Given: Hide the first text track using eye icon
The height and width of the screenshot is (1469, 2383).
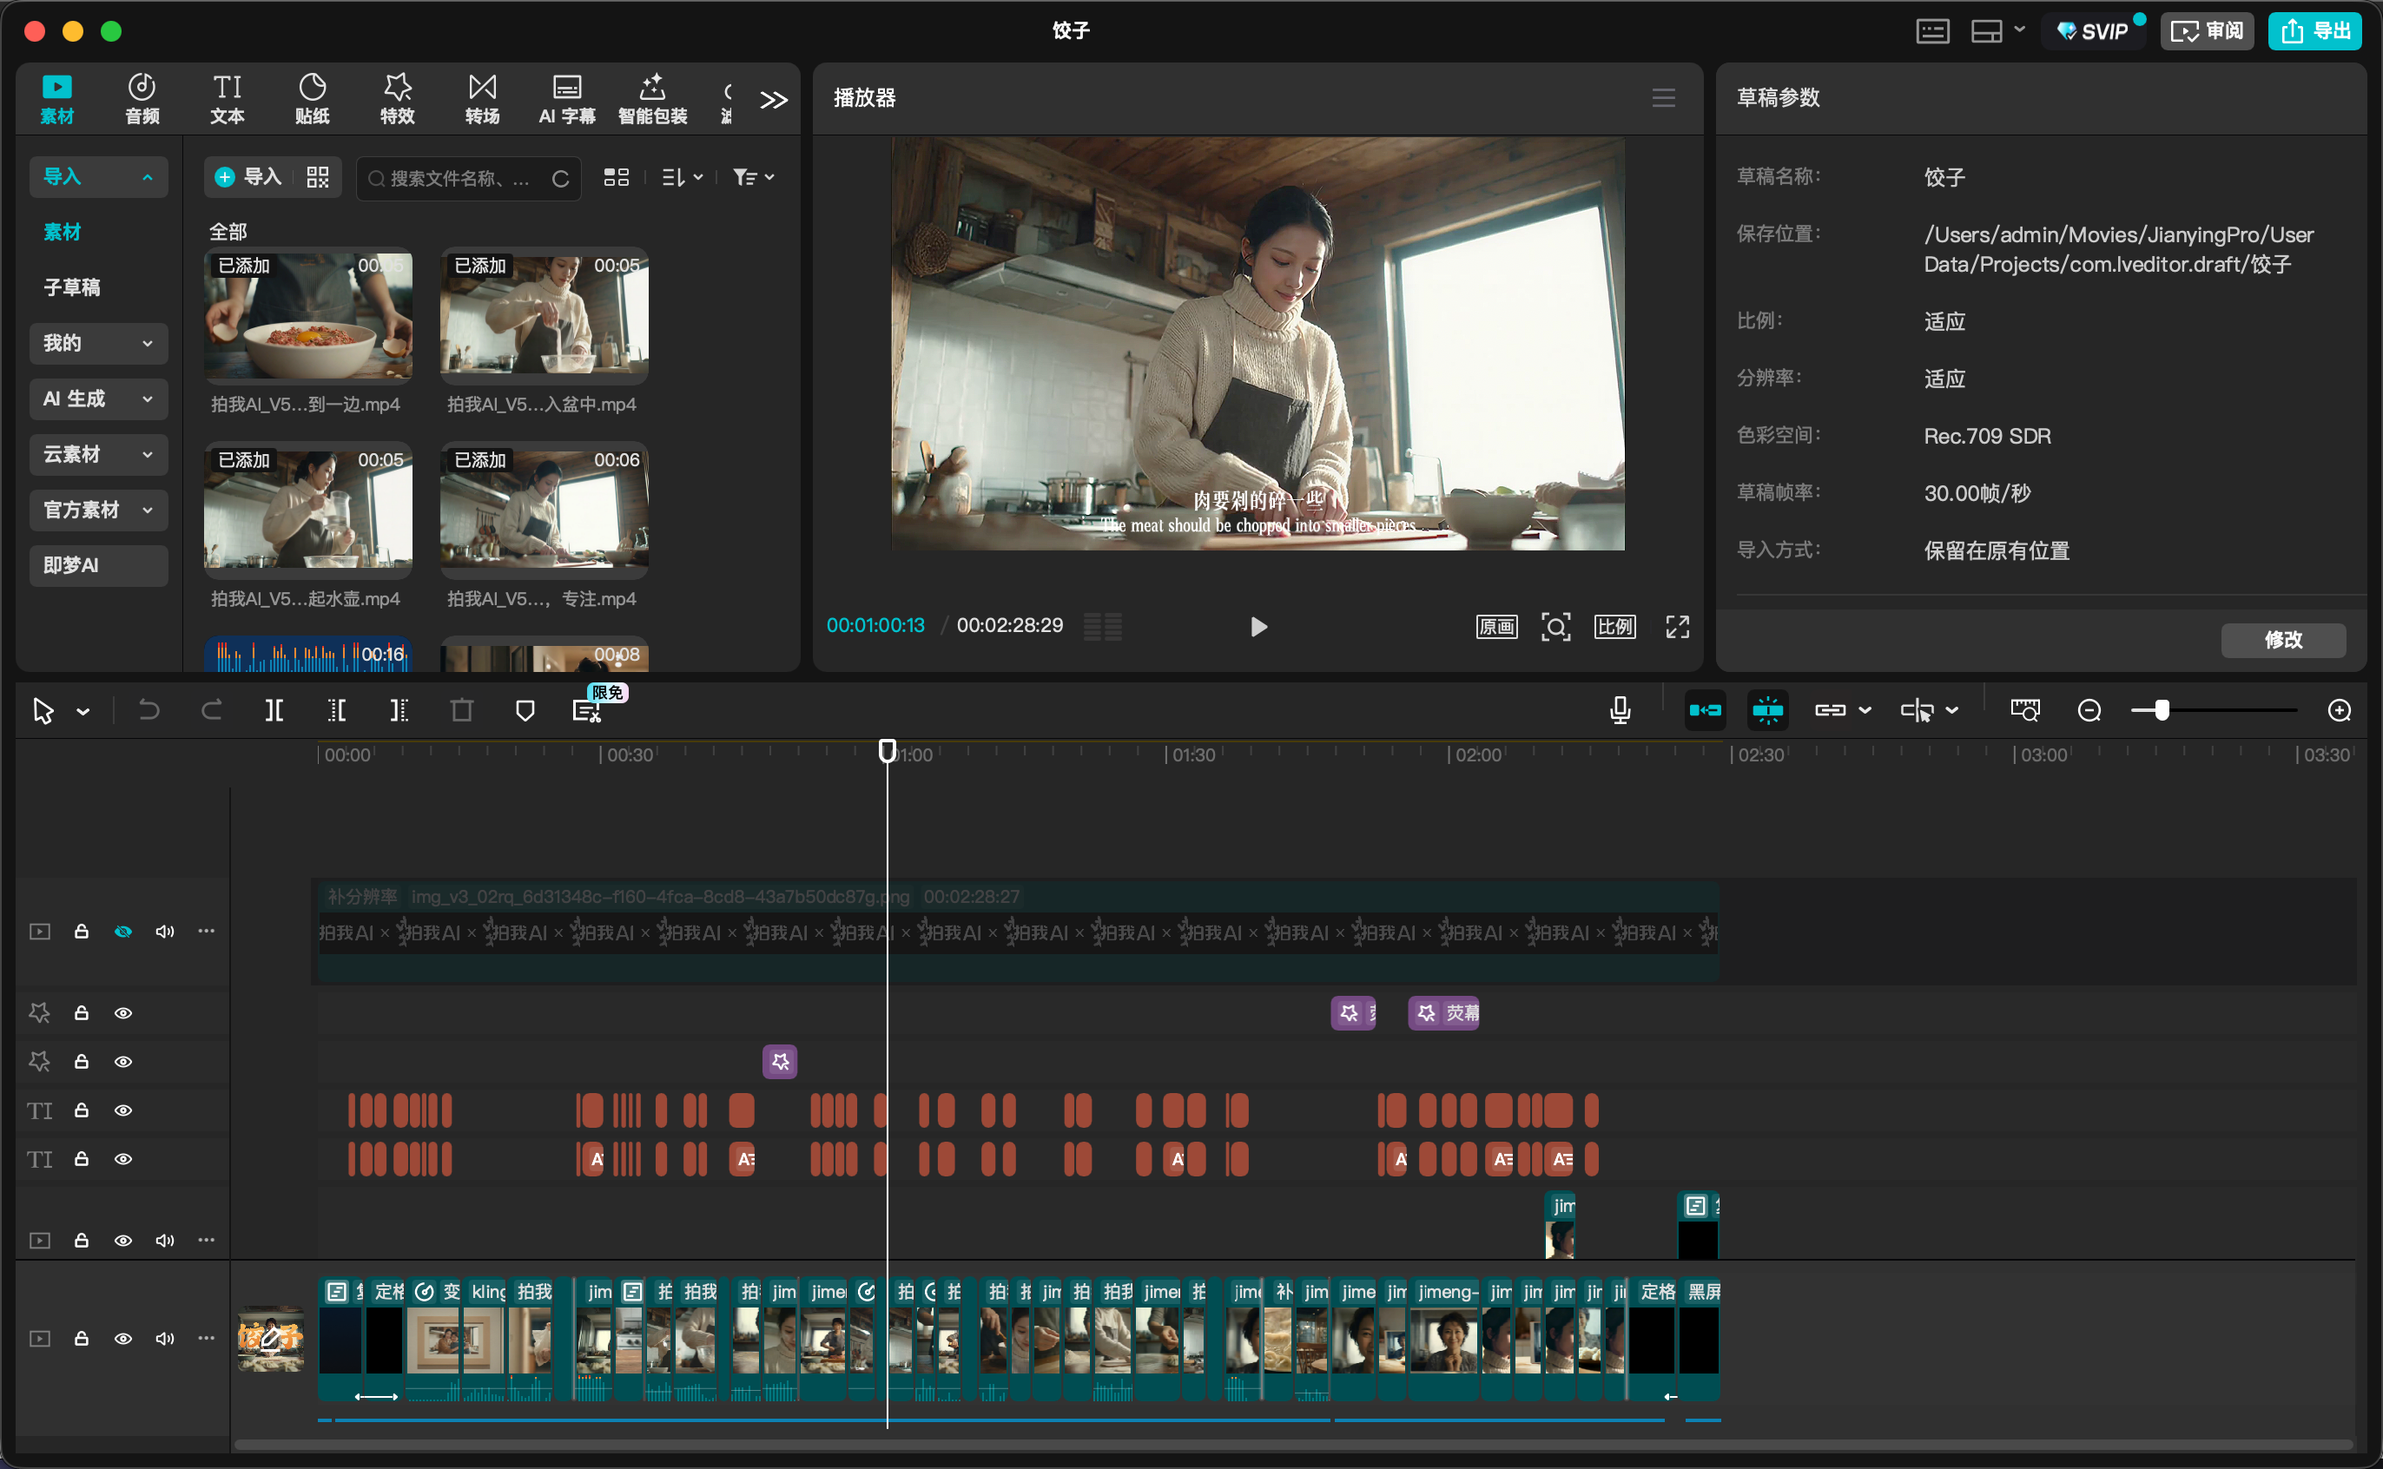Looking at the screenshot, I should coord(123,1110).
